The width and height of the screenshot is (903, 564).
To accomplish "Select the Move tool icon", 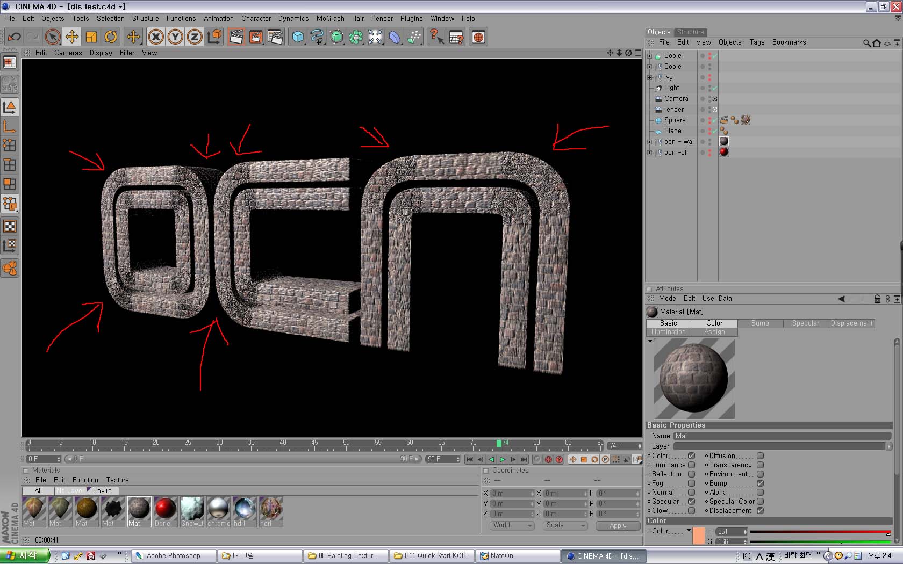I will (x=71, y=37).
